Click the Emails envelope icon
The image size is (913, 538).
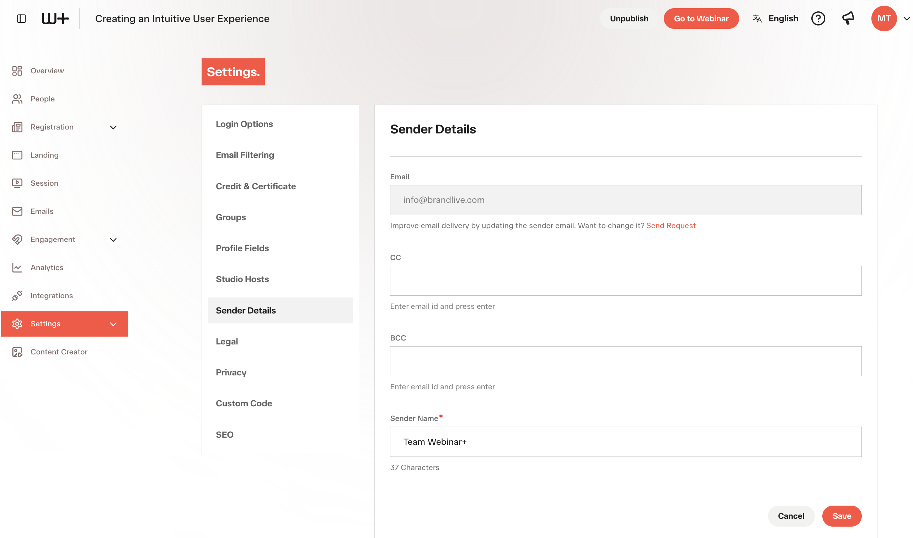click(17, 211)
